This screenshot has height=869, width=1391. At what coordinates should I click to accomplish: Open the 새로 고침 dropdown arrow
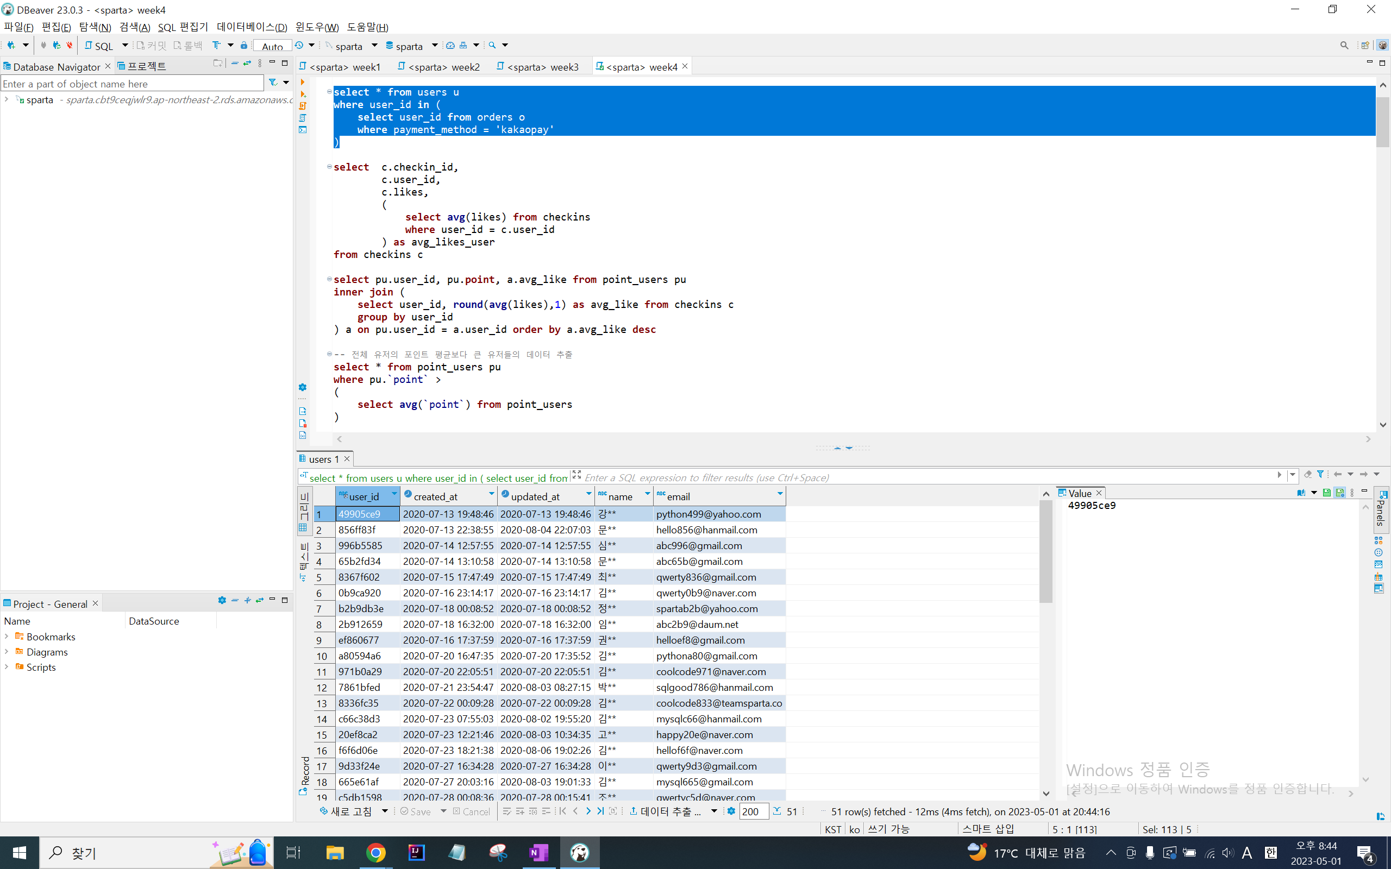[385, 811]
